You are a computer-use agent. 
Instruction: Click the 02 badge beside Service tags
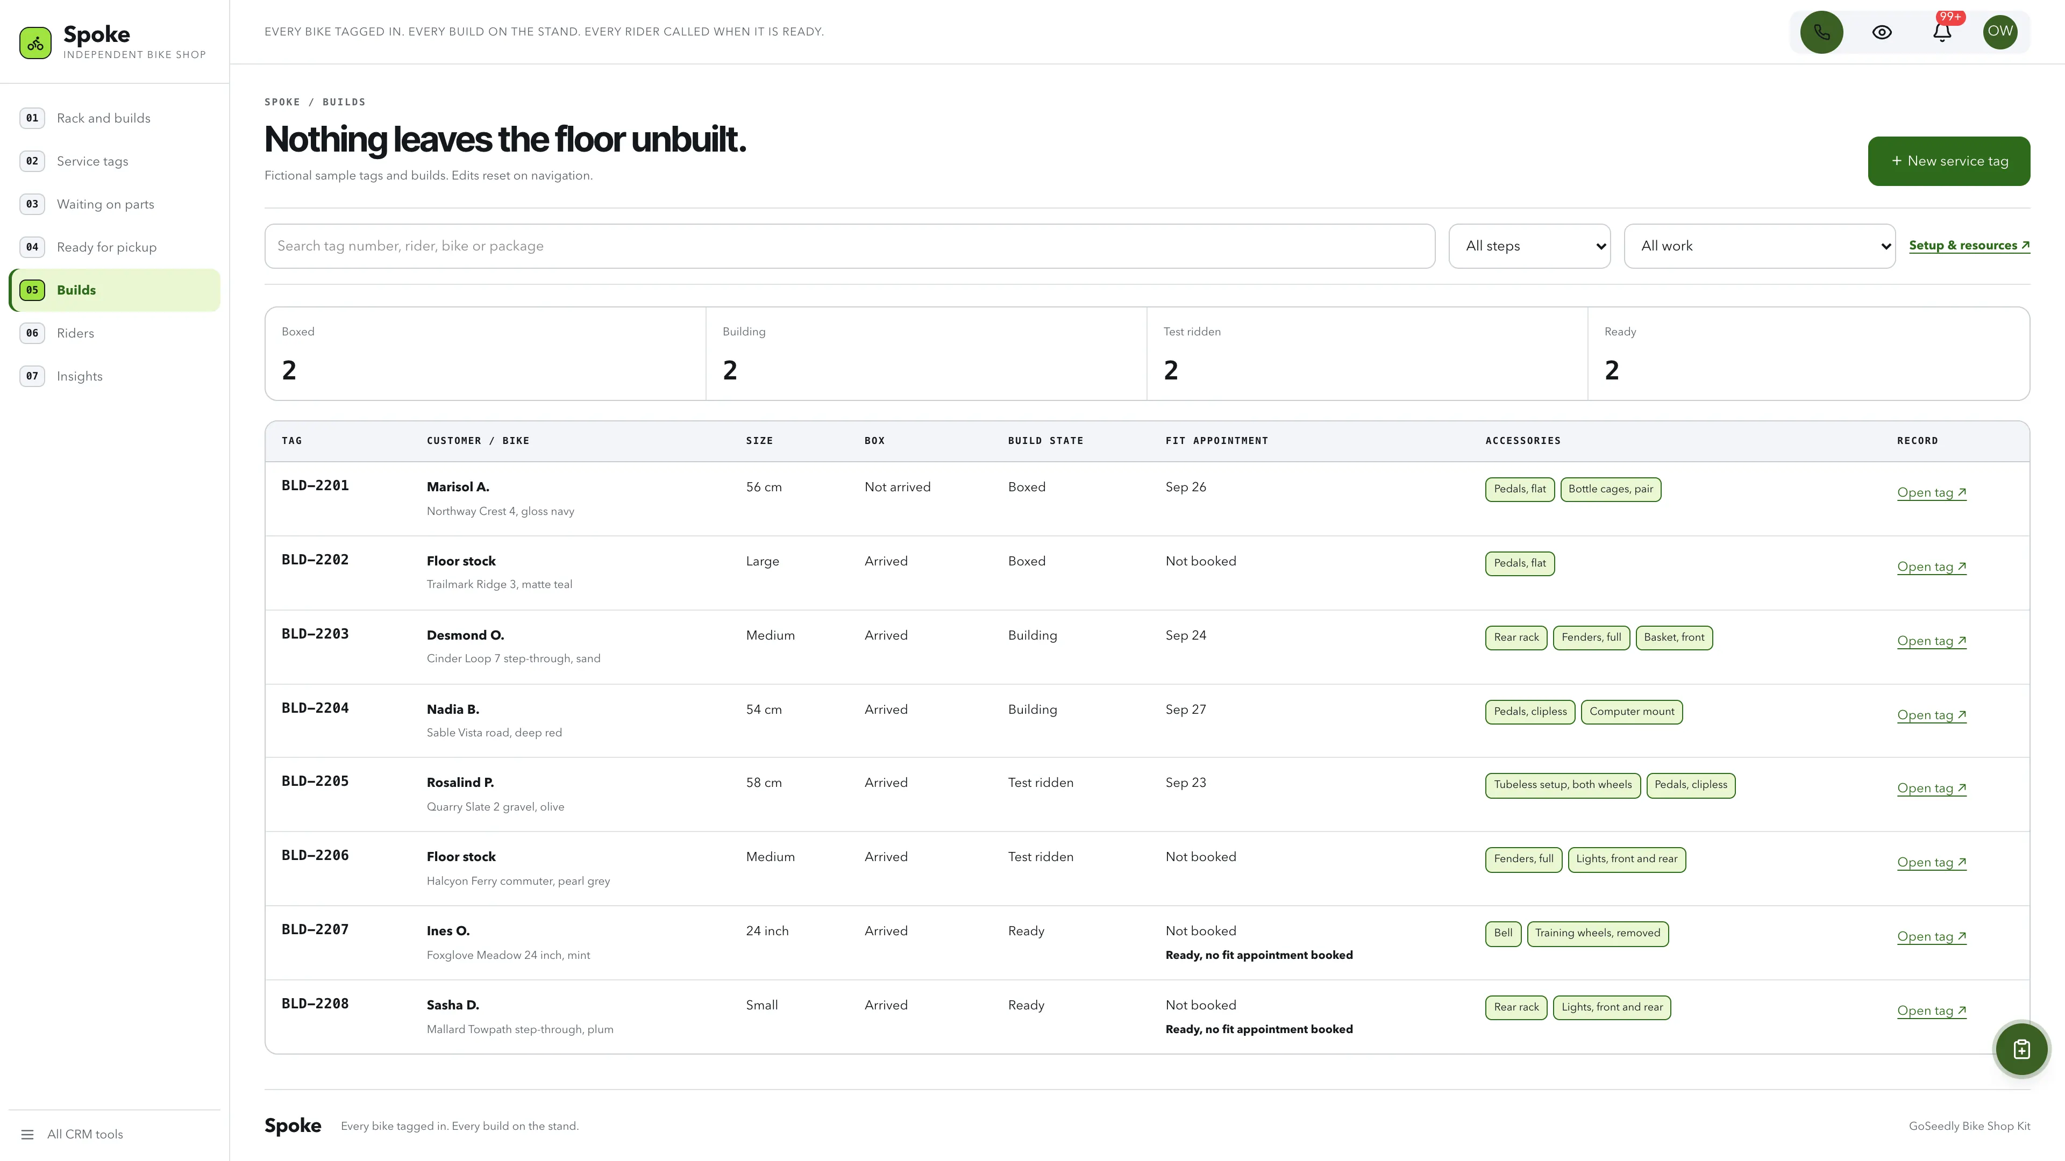(32, 161)
